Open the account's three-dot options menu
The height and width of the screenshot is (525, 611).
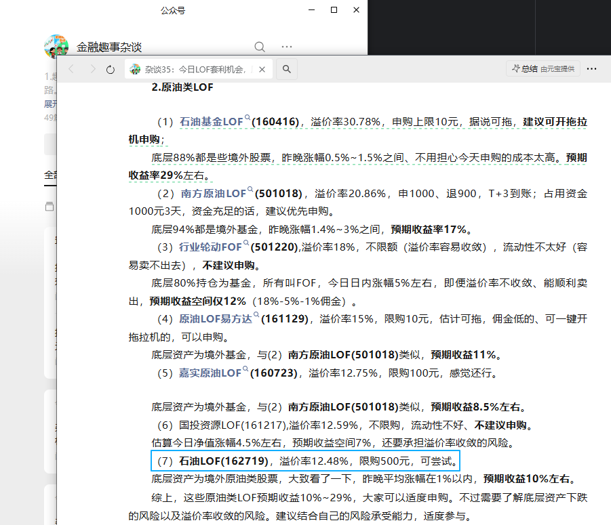coord(287,47)
